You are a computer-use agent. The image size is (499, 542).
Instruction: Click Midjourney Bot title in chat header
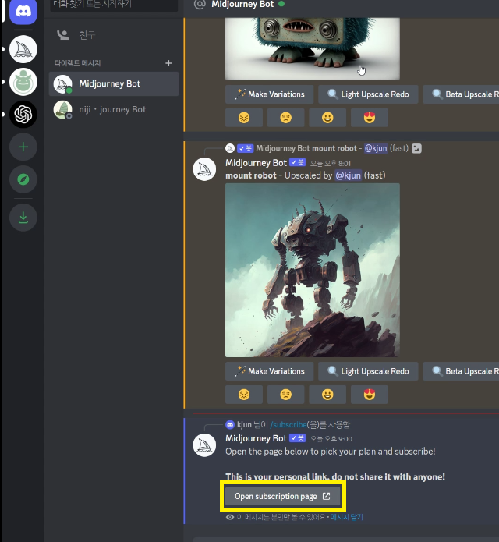(242, 5)
